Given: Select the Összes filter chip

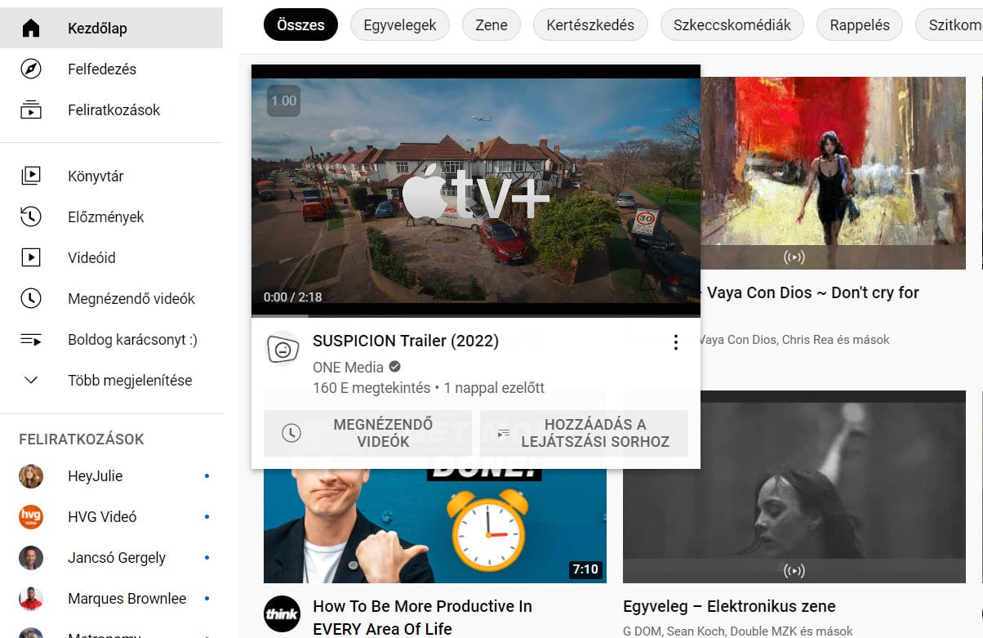Looking at the screenshot, I should [x=300, y=25].
